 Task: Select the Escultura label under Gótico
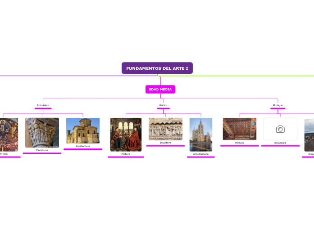[x=165, y=143]
